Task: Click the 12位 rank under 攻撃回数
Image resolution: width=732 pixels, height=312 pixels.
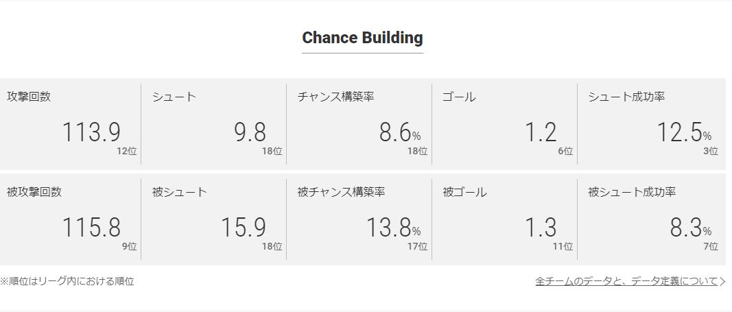Action: (x=126, y=151)
